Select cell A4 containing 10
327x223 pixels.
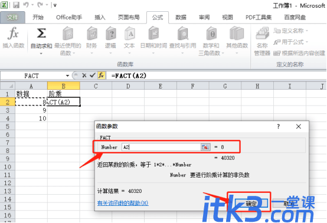31,119
